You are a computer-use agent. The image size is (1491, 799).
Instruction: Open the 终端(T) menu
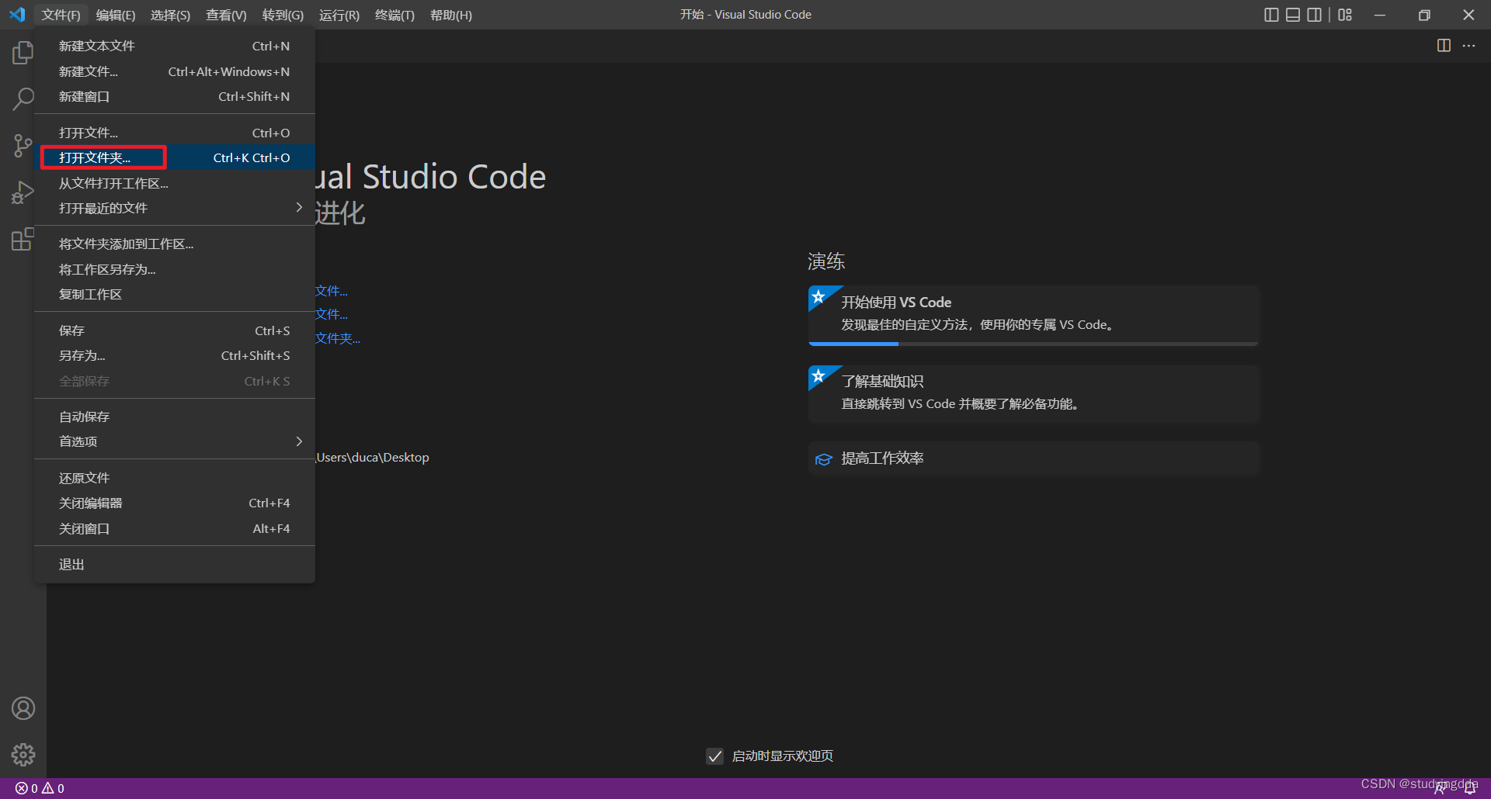[394, 15]
